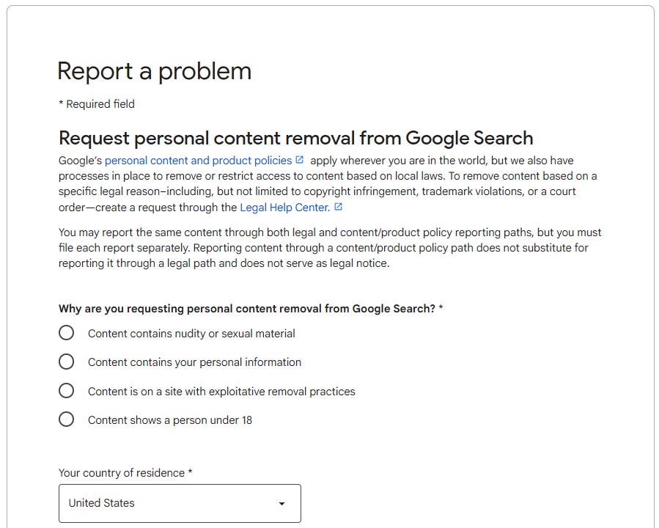Image resolution: width=659 pixels, height=528 pixels.
Task: Click the 'You may report the same content' paragraph
Action: coord(330,248)
